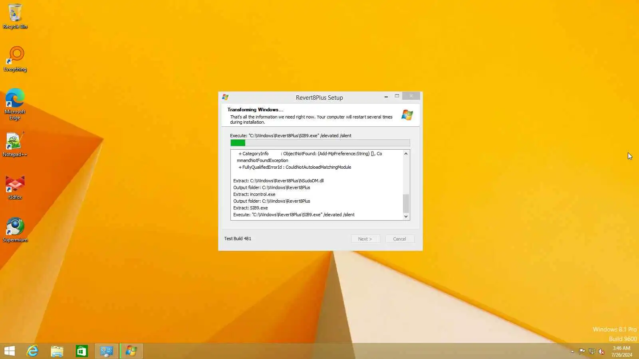The image size is (639, 359).
Task: Open the Recycle Bin desktop icon
Action: click(15, 16)
